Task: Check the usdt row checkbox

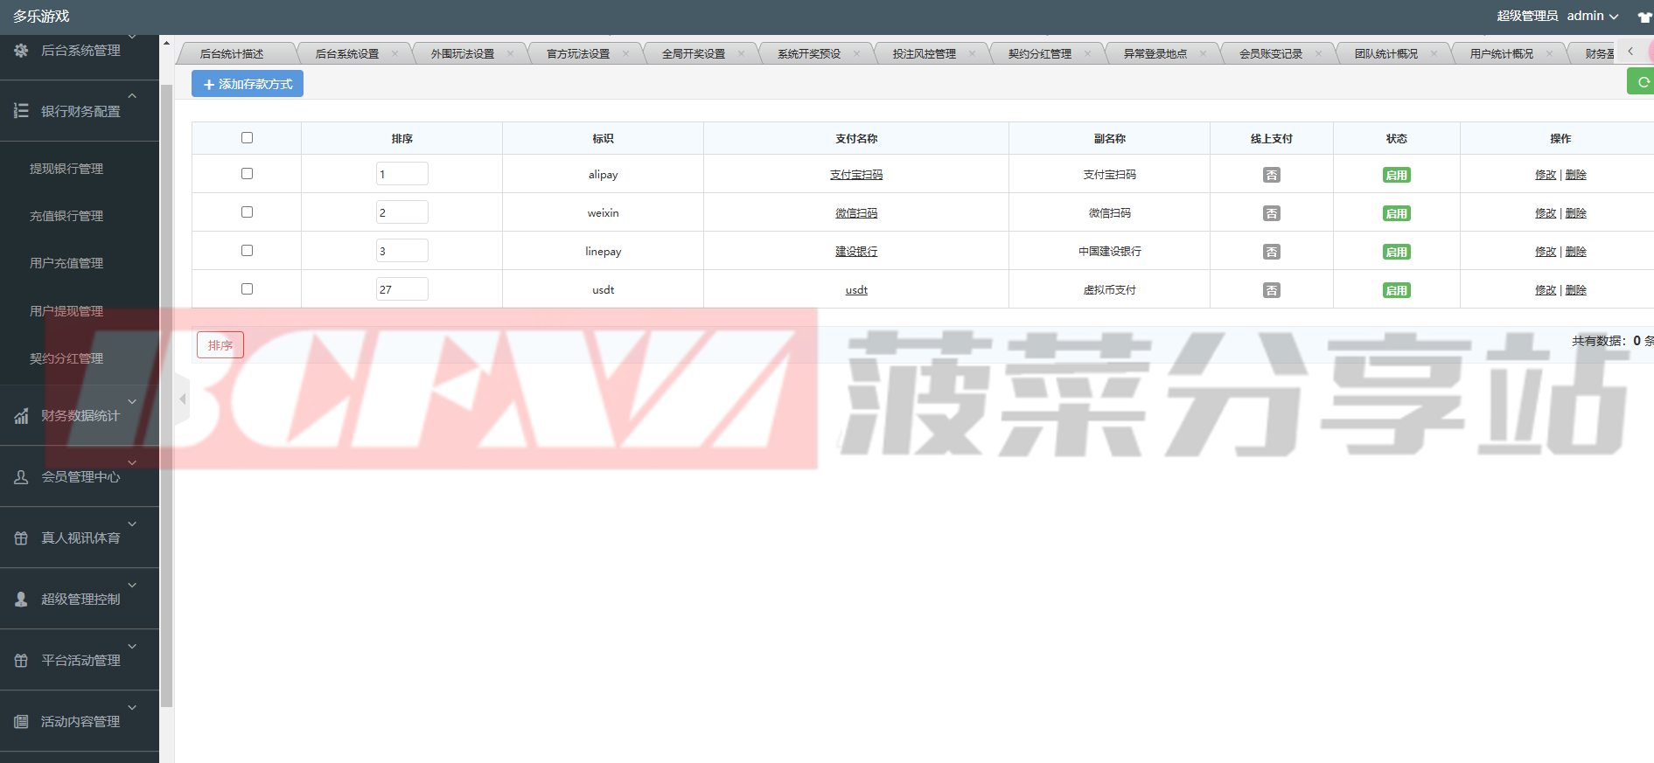Action: [247, 289]
